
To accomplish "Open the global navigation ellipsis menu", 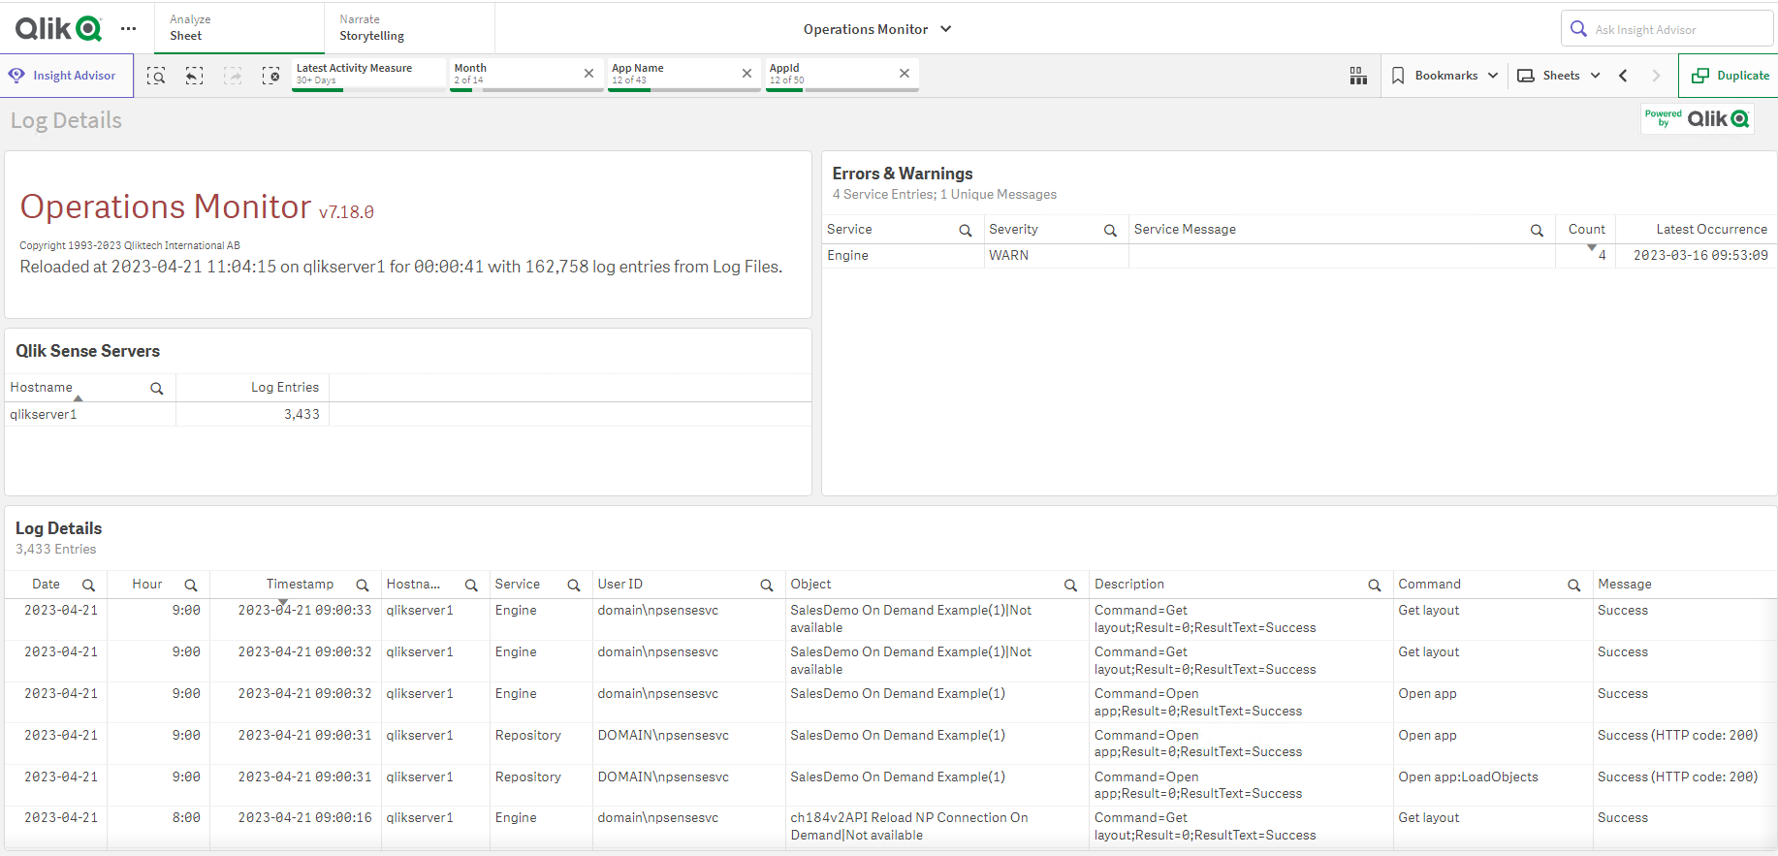I will tap(128, 29).
